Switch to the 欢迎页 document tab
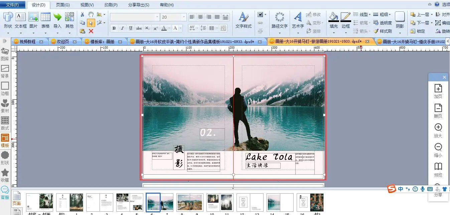The height and width of the screenshot is (215, 450). pos(63,42)
